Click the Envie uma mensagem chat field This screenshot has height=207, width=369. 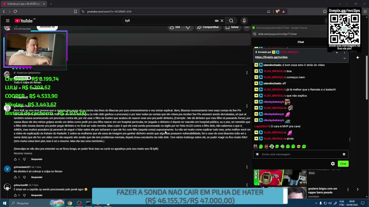[301, 154]
